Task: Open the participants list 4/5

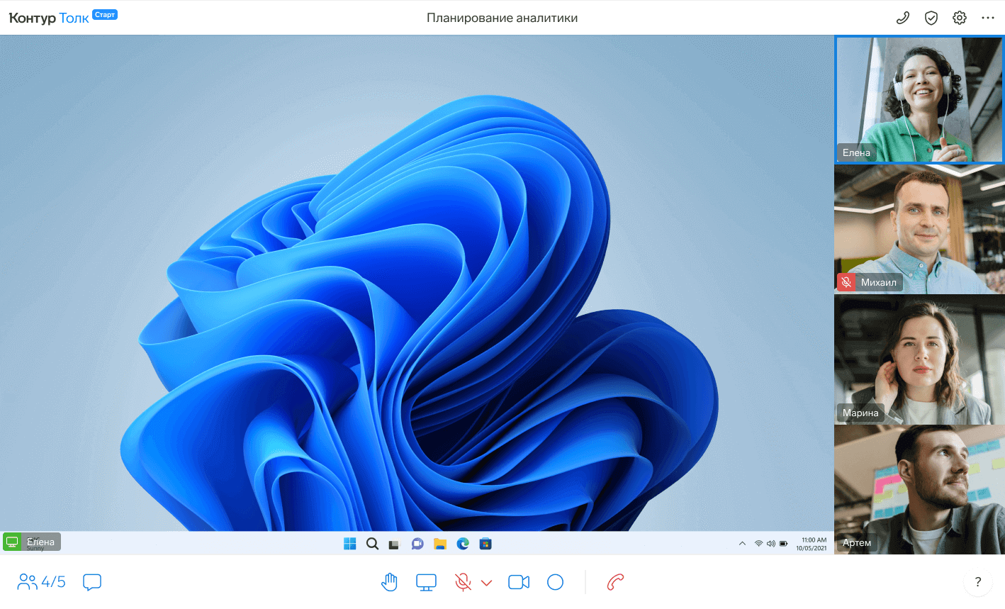Action: click(41, 582)
